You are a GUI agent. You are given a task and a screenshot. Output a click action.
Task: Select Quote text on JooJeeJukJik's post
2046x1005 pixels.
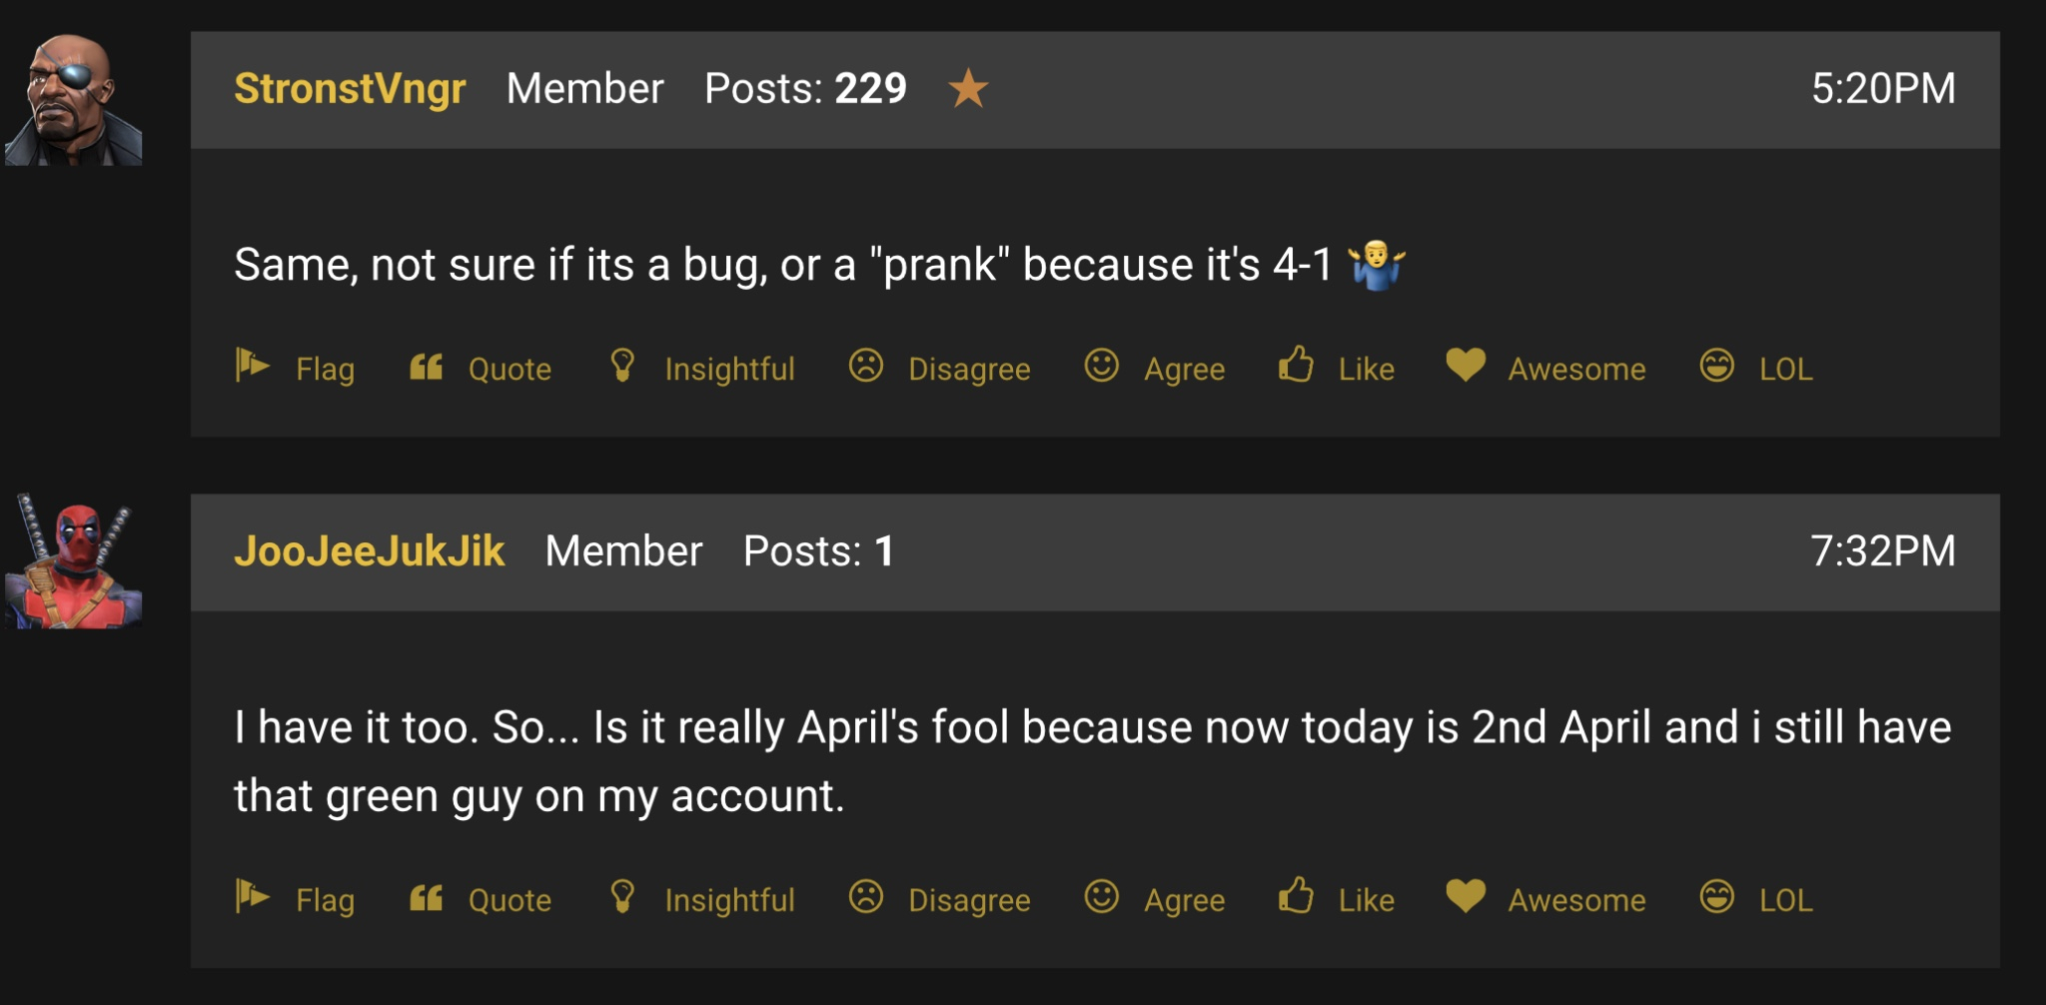click(x=510, y=900)
